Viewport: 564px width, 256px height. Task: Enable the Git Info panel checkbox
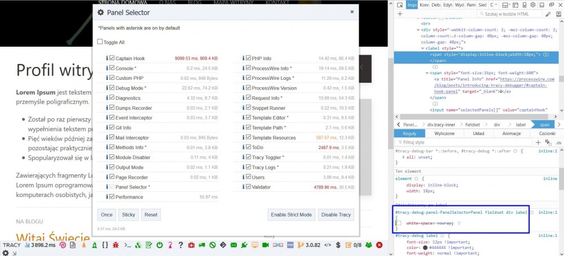click(112, 128)
